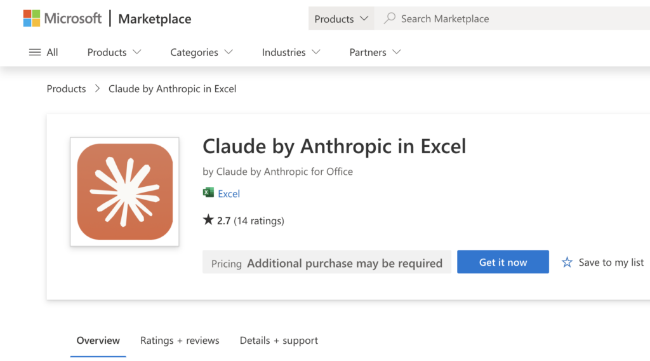Go to Products in the breadcrumb

(x=66, y=88)
